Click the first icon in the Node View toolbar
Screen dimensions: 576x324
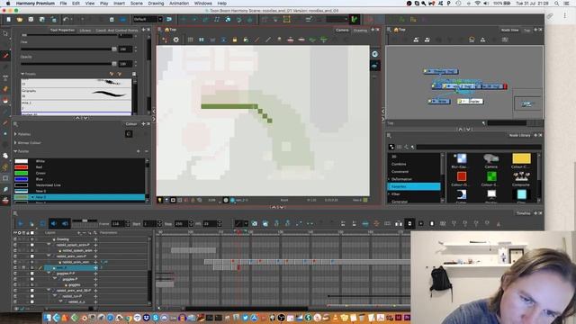tap(416, 40)
